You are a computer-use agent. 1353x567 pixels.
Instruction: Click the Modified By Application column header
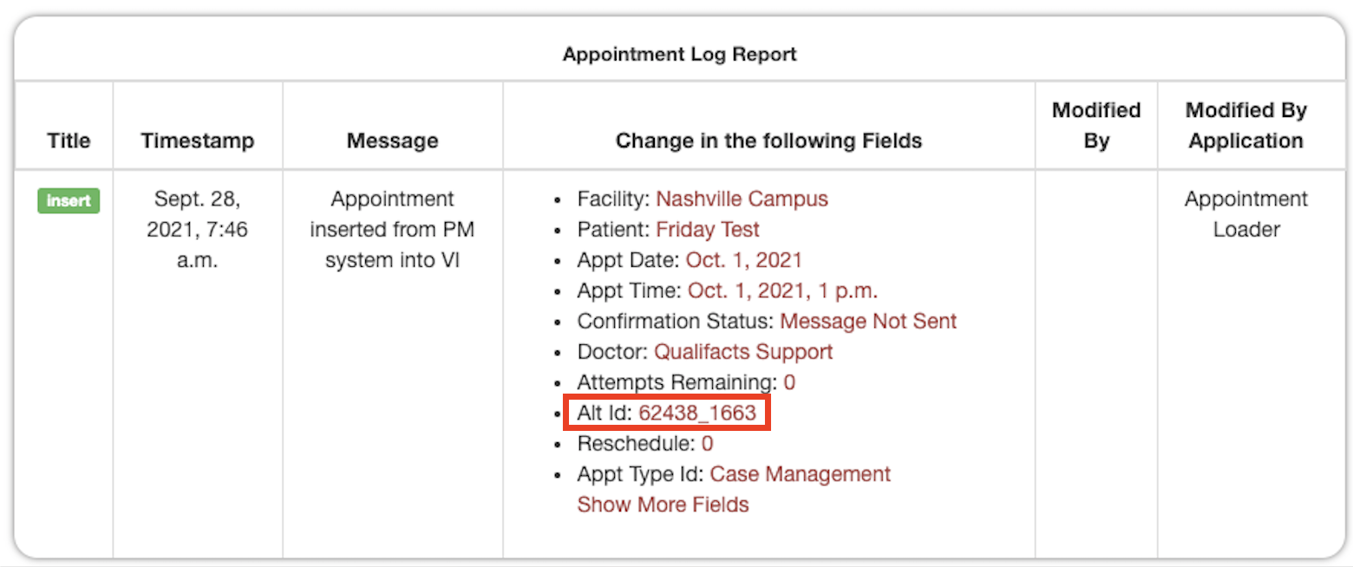pos(1246,126)
